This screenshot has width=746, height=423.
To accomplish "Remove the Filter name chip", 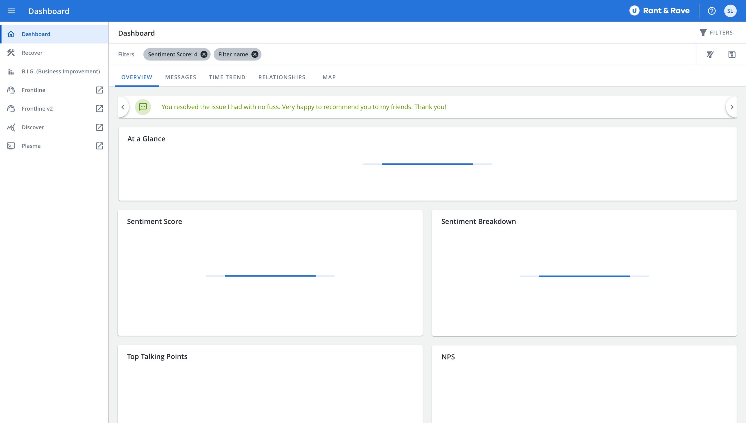I will (x=255, y=54).
